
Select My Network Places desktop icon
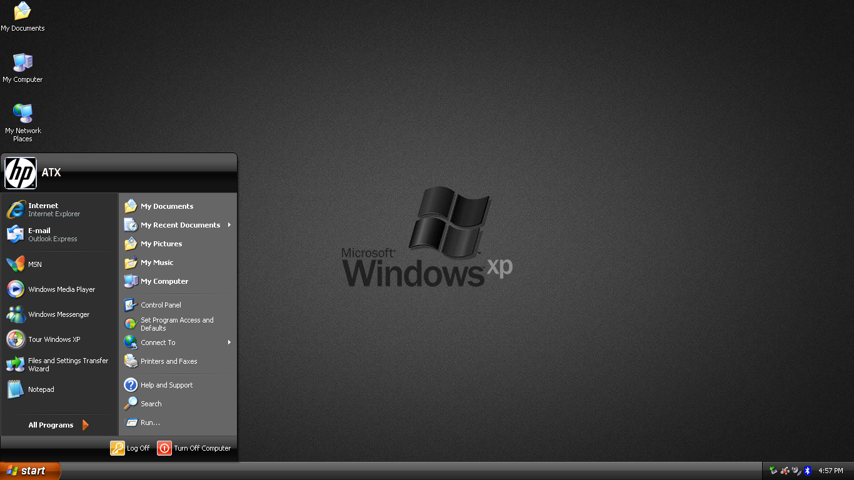[x=23, y=122]
